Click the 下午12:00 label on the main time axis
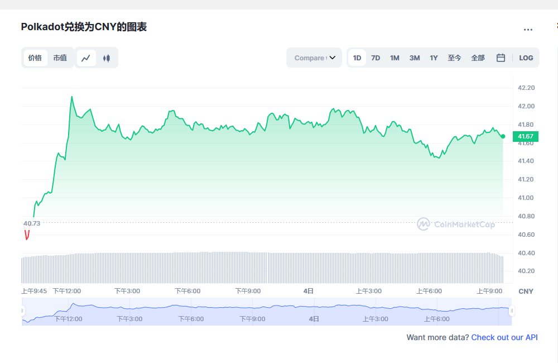Screen dimensions: 558x363 pos(67,291)
